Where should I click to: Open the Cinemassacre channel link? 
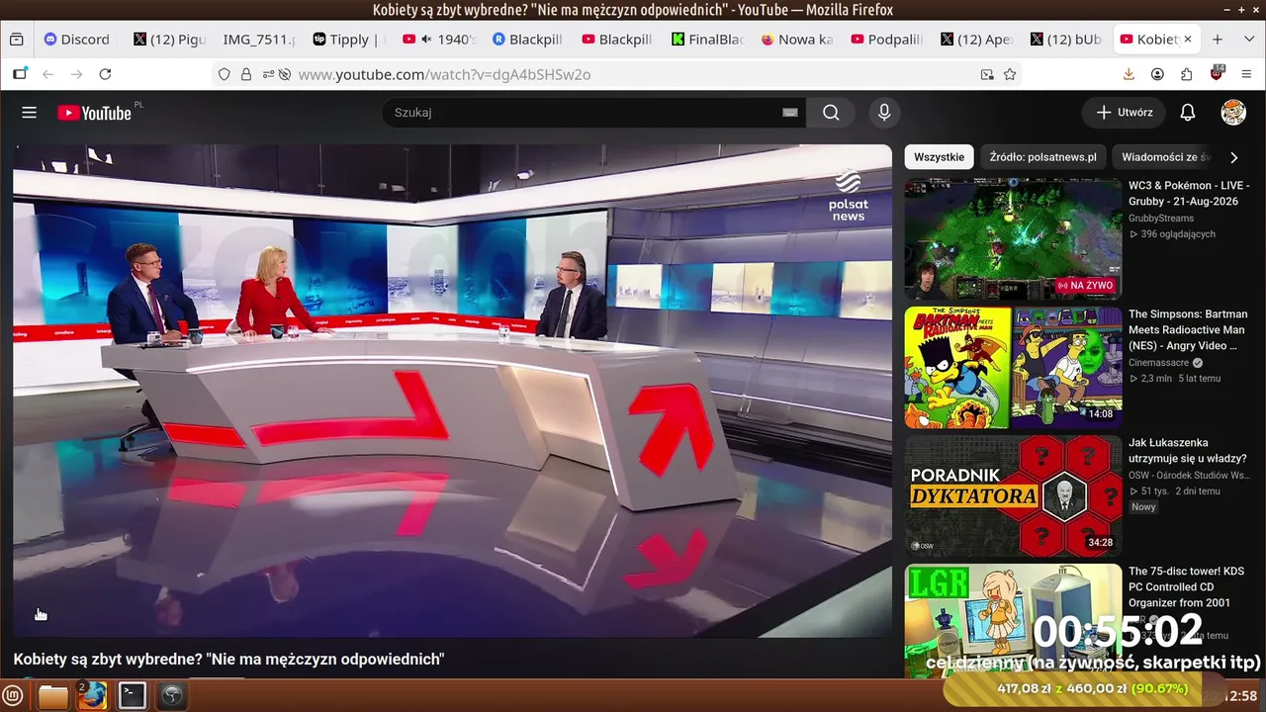(1159, 363)
